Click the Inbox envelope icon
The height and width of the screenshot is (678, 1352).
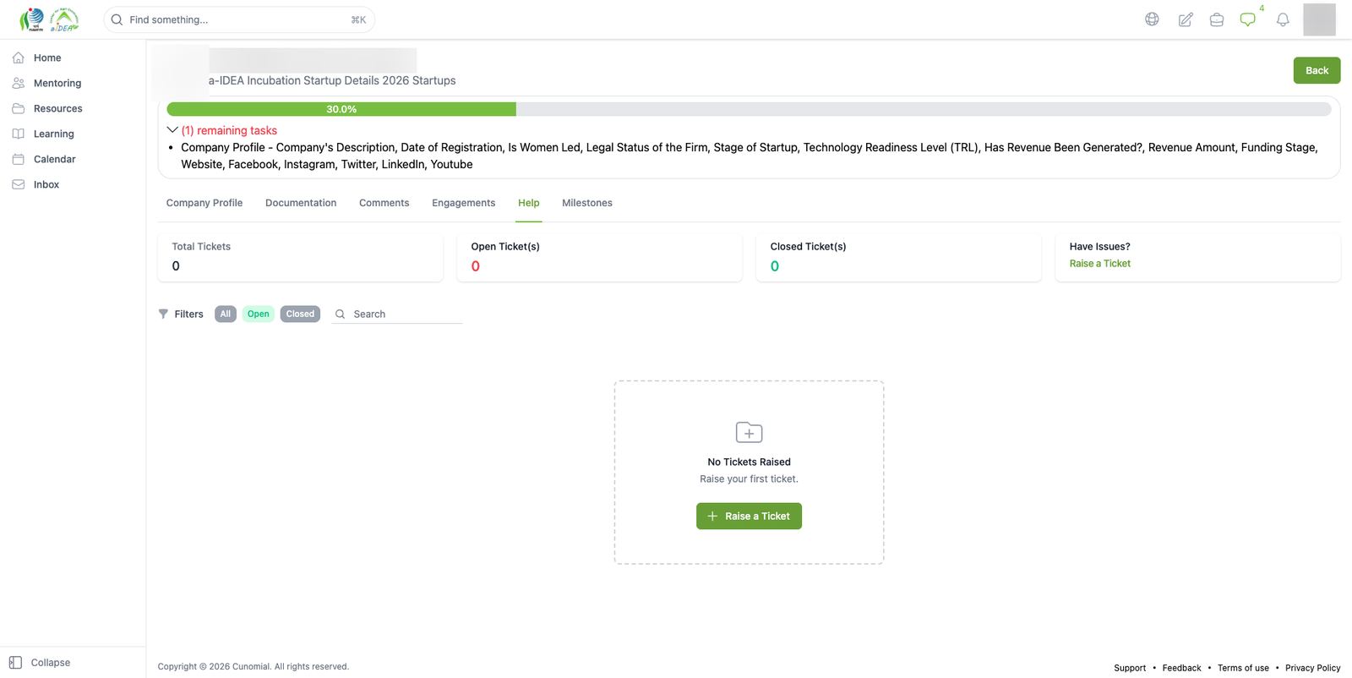tap(19, 184)
